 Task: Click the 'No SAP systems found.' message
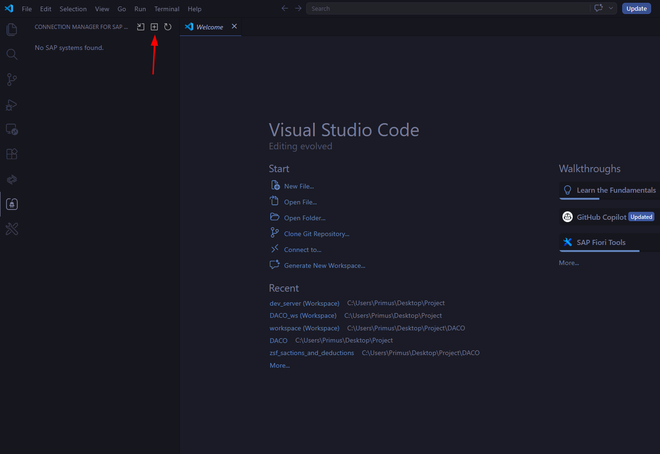pos(69,48)
